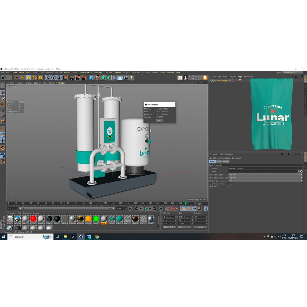Open File Explorer from the taskbar
Screen dimensions: 307x307
point(65,237)
